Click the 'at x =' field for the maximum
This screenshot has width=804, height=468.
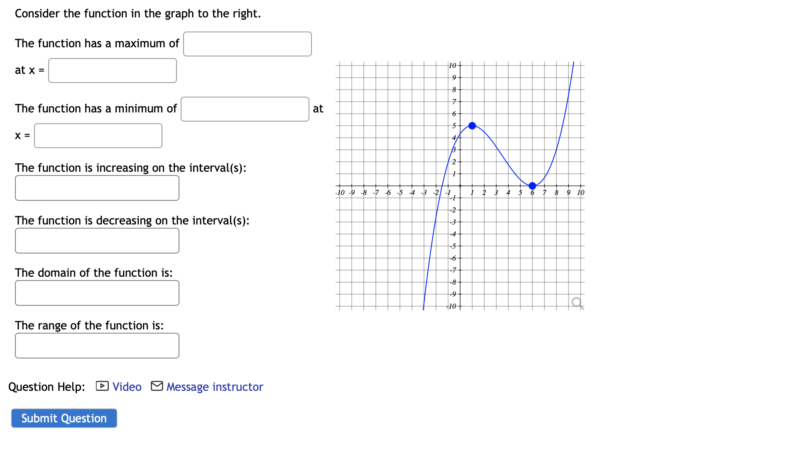pos(112,71)
